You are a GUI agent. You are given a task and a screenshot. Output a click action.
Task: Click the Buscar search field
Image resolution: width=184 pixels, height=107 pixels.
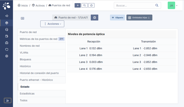[134, 5]
